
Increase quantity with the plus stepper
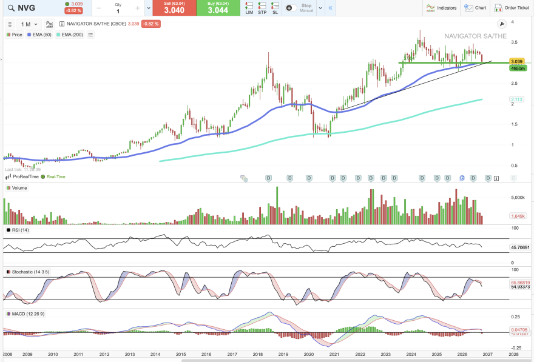click(138, 8)
